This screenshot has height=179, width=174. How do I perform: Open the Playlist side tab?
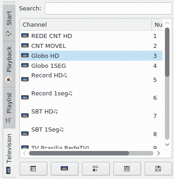[9, 108]
